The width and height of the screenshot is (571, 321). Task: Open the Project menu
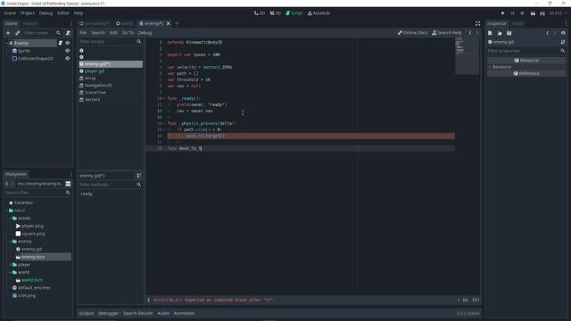28,13
